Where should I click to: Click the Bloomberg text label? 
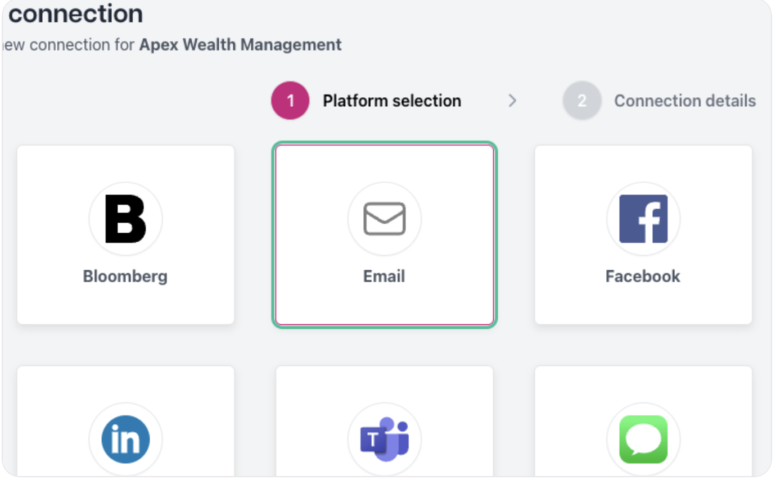point(125,276)
